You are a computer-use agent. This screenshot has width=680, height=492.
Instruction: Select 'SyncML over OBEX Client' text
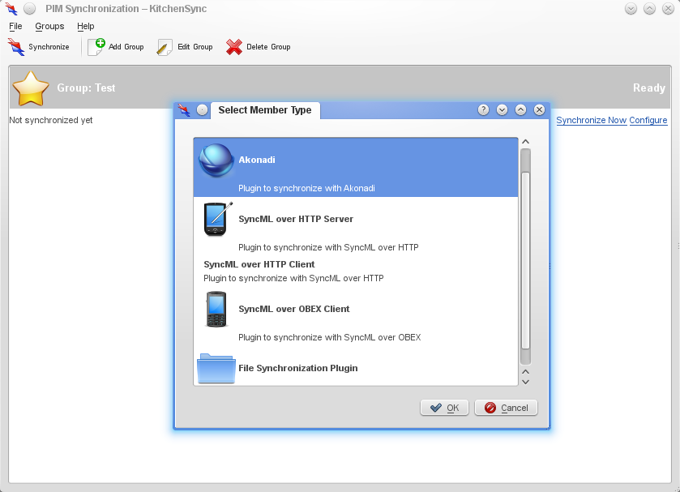(294, 309)
